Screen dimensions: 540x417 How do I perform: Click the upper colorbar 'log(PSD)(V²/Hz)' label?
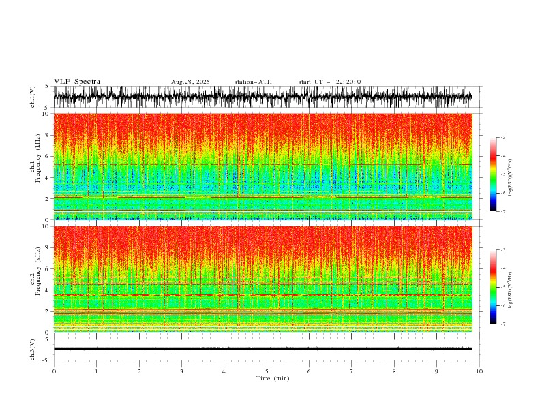coord(510,178)
